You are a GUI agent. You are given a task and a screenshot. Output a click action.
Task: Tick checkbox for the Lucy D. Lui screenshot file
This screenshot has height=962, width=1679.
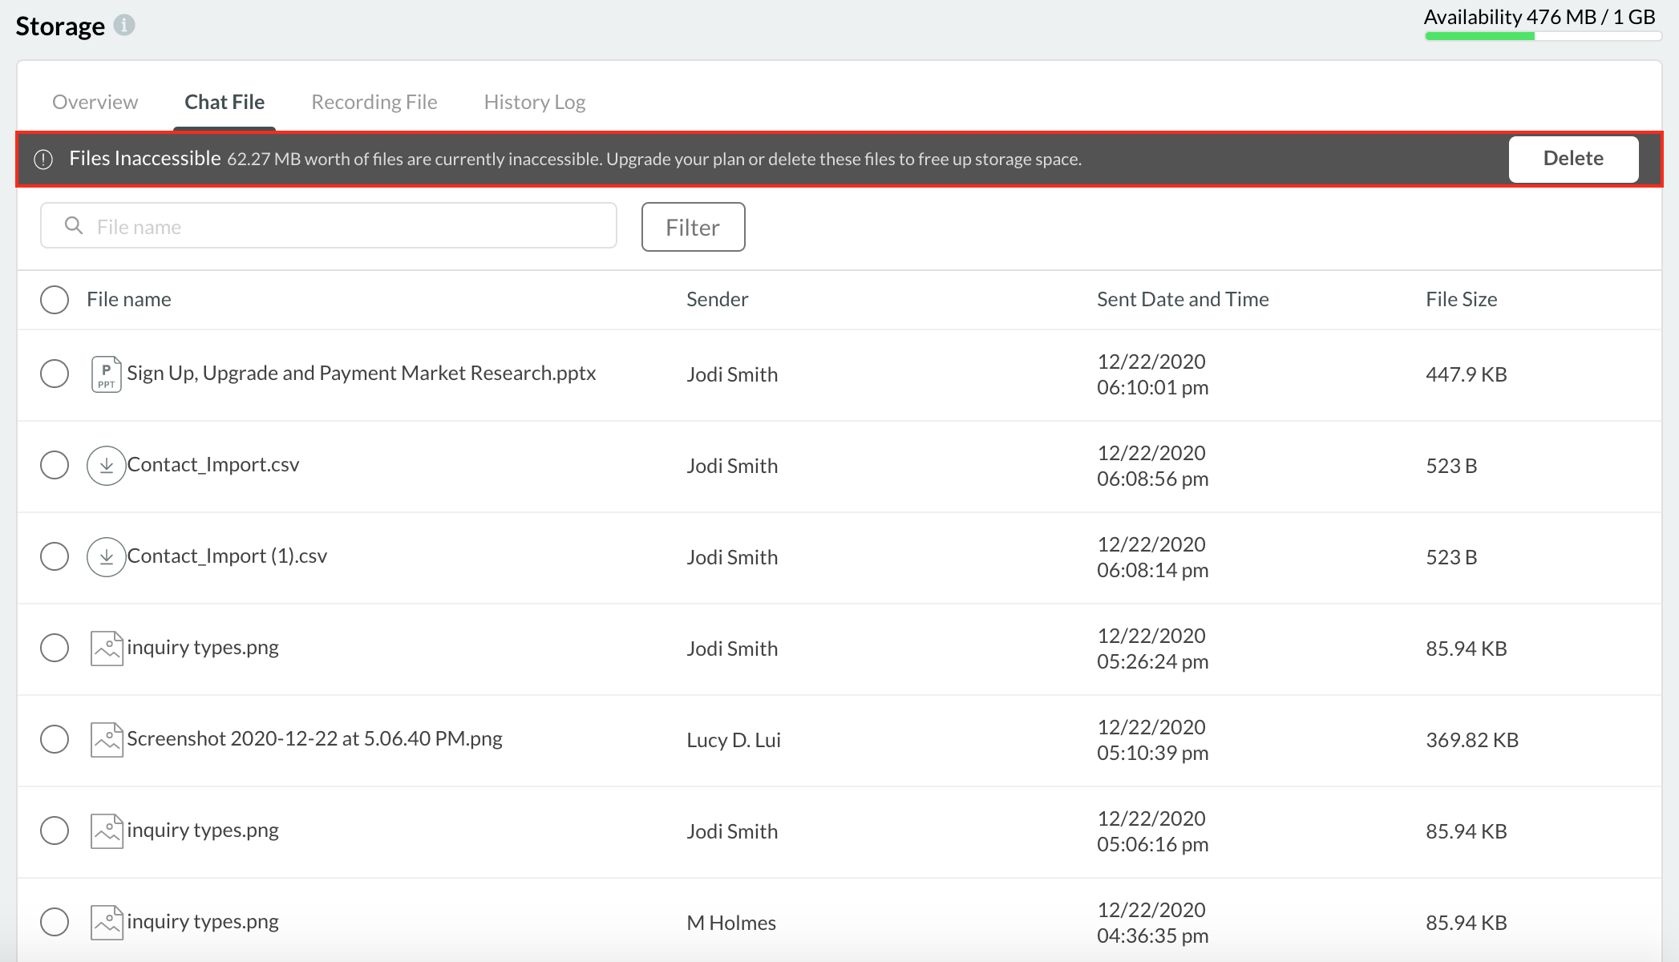pos(55,739)
